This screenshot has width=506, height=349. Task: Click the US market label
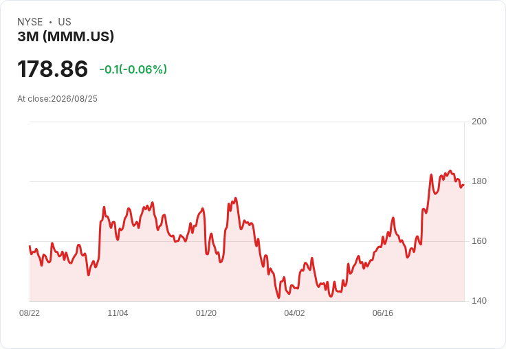65,22
